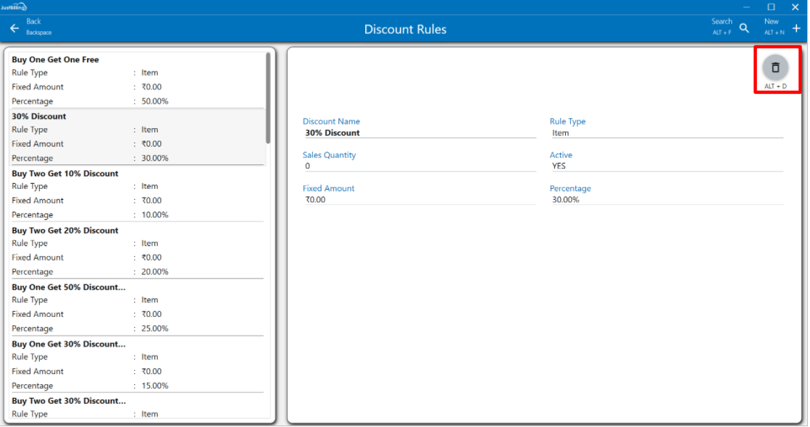Choose Buy Two Get 20% Discount rule

click(65, 230)
